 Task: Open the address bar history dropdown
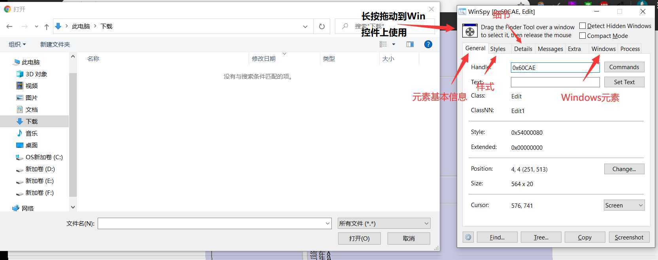click(305, 26)
